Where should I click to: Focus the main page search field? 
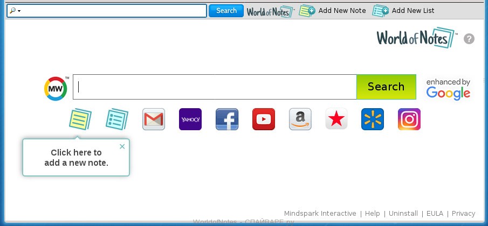point(215,87)
